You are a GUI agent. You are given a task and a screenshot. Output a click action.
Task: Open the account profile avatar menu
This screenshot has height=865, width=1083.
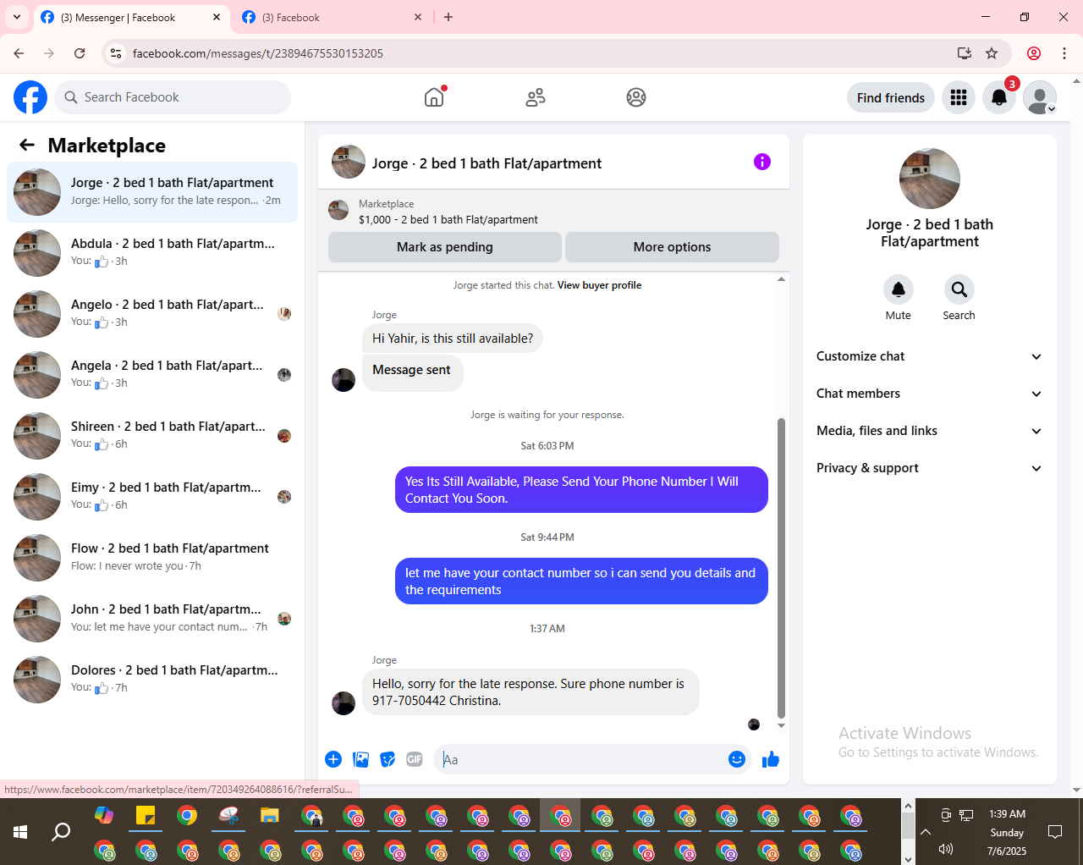coord(1040,97)
